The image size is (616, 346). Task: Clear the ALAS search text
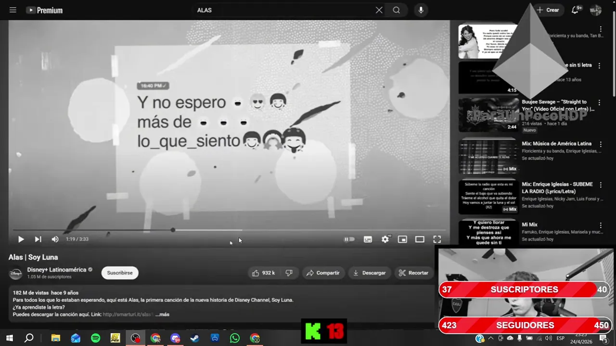pyautogui.click(x=379, y=10)
